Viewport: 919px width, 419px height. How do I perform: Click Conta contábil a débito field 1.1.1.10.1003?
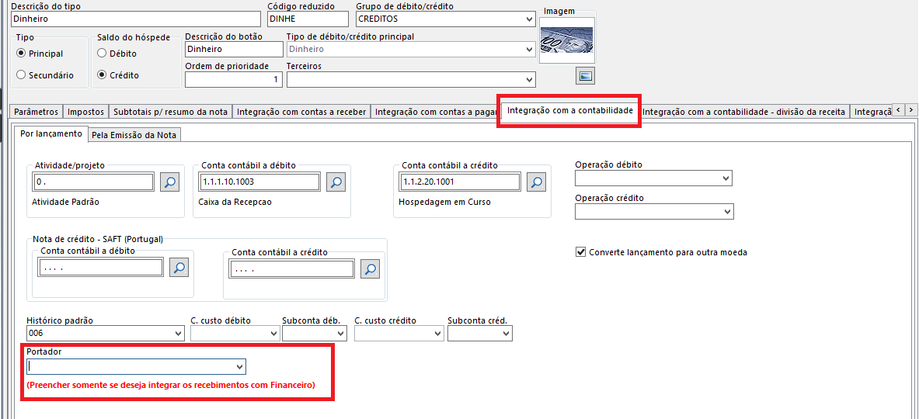click(259, 182)
